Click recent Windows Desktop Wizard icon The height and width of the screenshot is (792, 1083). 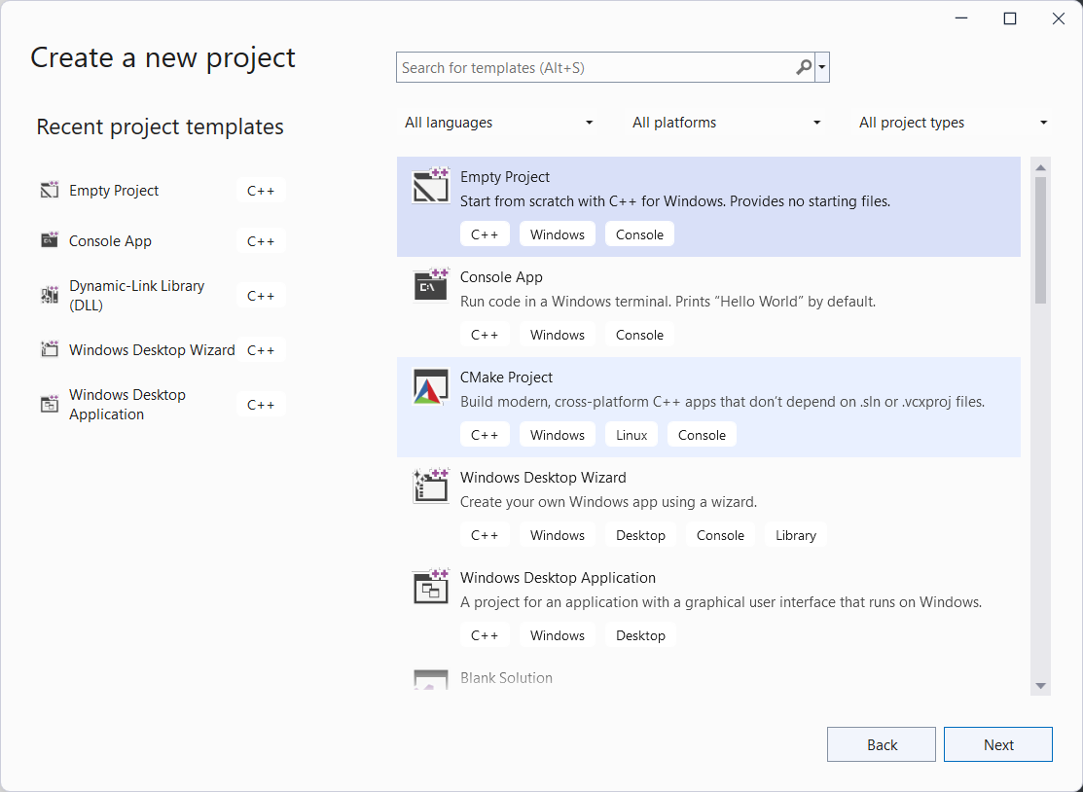click(x=50, y=349)
